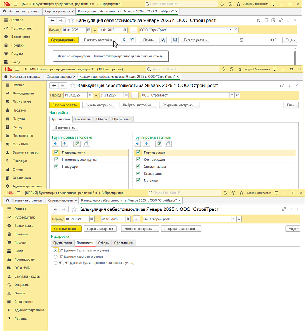Open history clock icon in the unformed report window

point(230,4)
